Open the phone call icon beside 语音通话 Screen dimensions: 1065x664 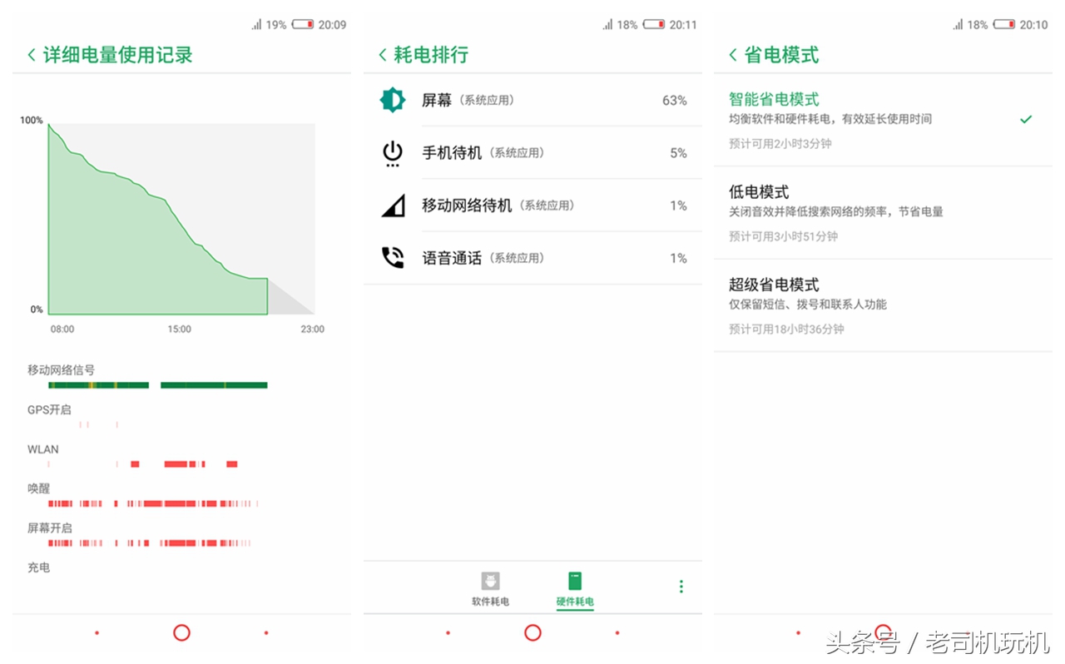pyautogui.click(x=392, y=257)
